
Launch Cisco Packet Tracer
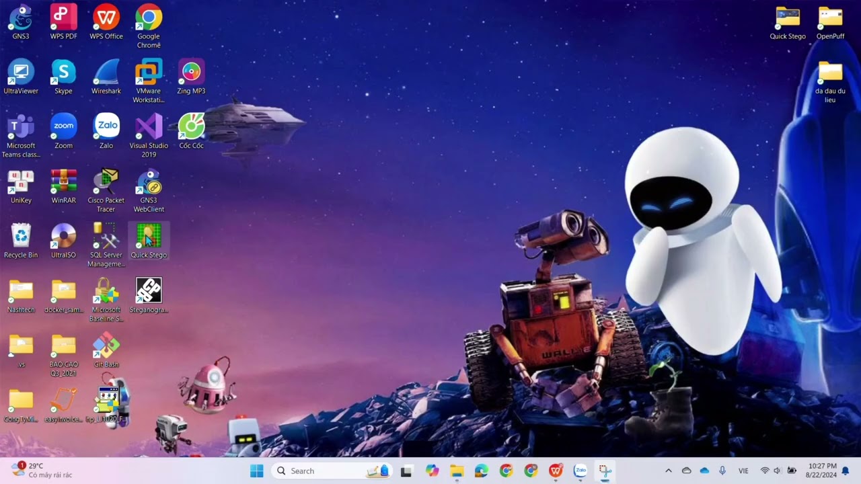point(106,184)
